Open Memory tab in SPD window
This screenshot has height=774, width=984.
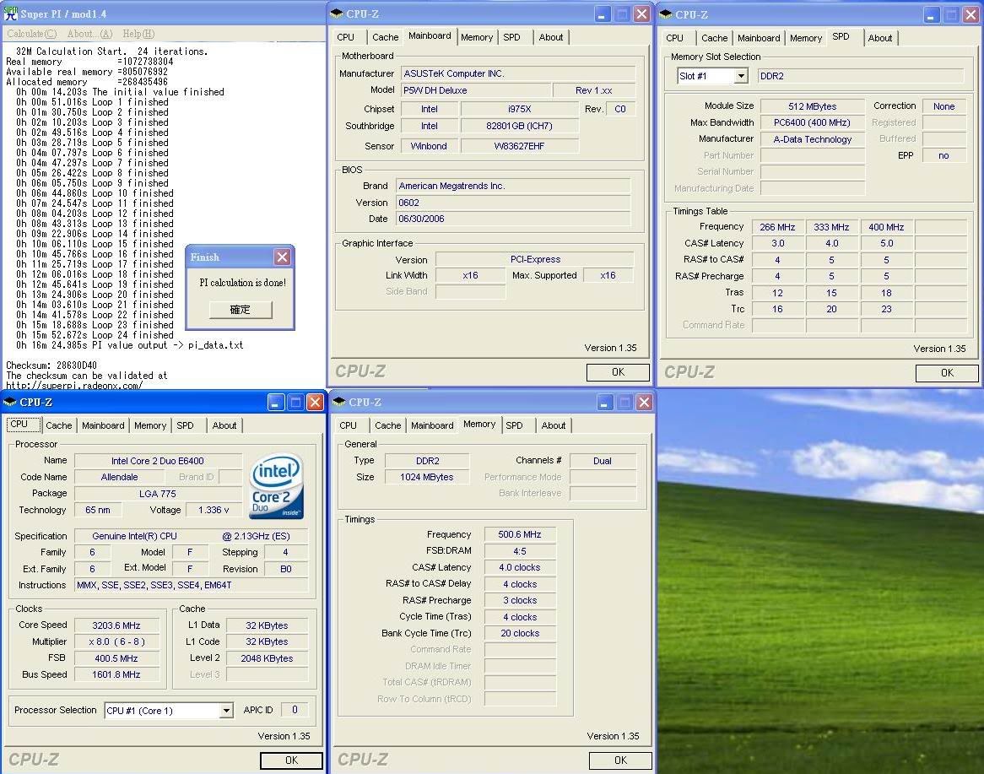pos(806,38)
